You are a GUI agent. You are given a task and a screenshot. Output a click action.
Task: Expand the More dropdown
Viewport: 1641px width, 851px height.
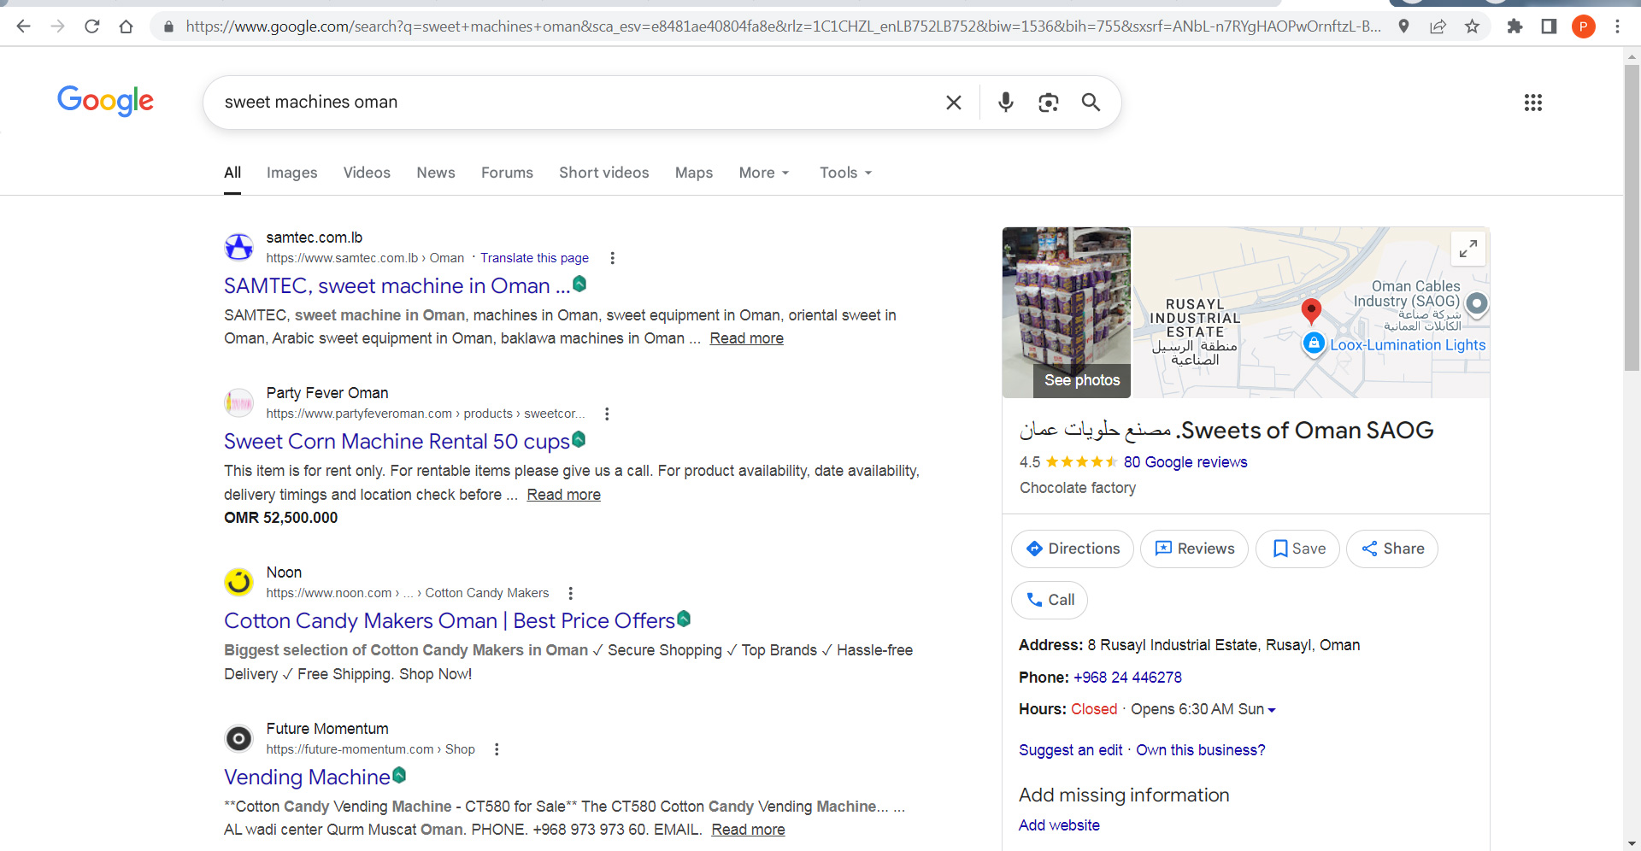764,173
